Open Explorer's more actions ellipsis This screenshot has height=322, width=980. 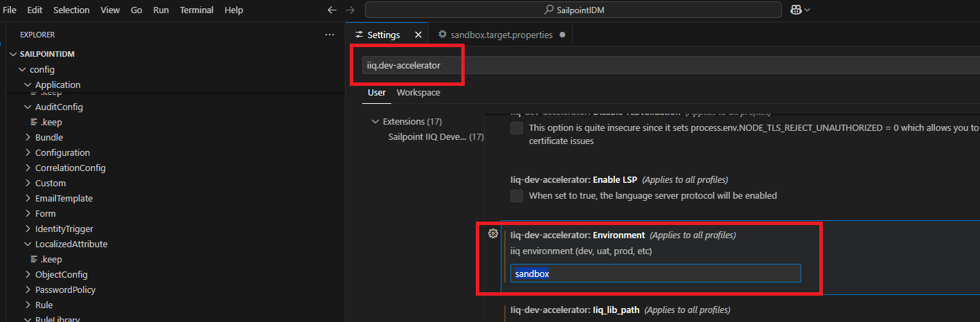tap(329, 35)
